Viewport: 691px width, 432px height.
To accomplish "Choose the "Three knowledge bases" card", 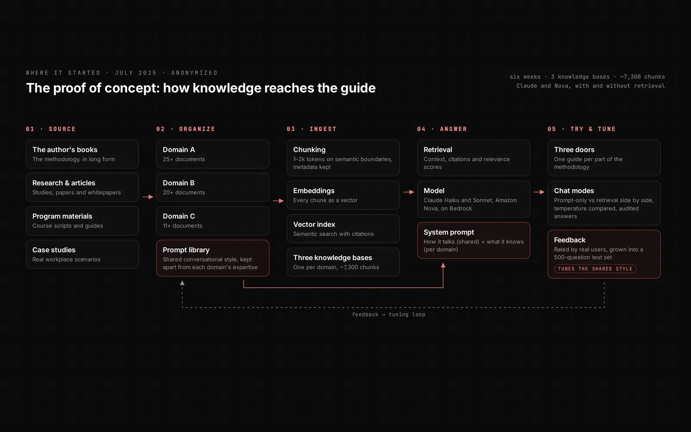I will (343, 262).
